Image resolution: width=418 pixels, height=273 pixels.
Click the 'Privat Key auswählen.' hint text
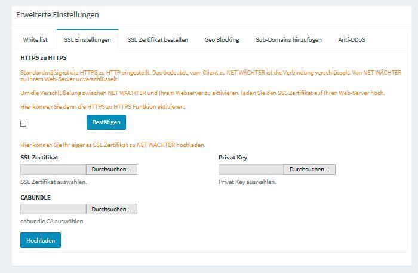(247, 182)
